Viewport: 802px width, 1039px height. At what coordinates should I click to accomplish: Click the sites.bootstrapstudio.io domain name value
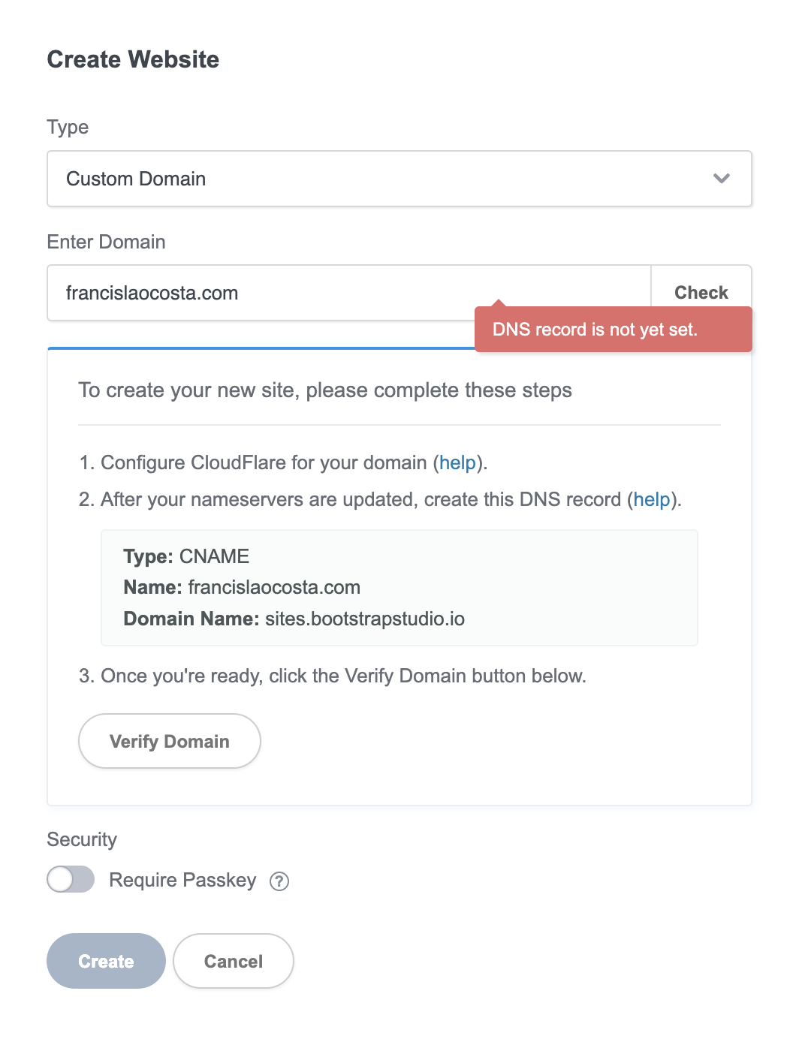[x=364, y=619]
